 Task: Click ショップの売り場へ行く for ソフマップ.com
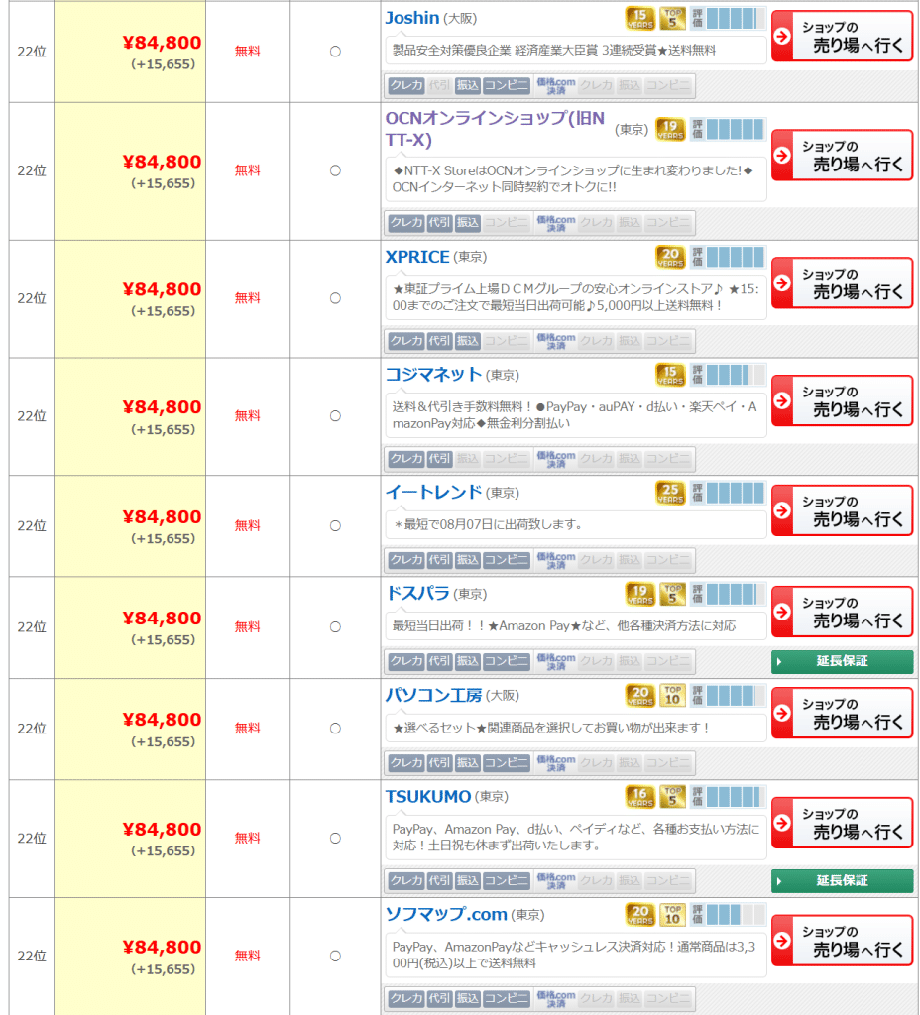842,941
